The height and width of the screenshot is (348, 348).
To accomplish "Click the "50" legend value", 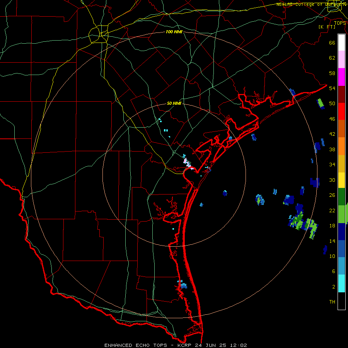I will 332,104.
